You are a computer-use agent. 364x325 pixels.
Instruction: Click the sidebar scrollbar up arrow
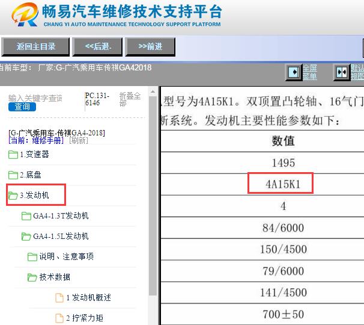(x=153, y=91)
